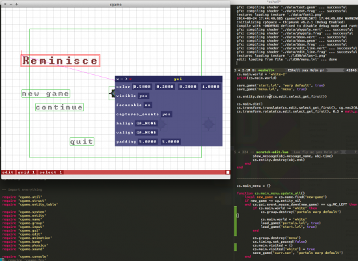
Task: Click the 'print(cs.main.world)' line
Action: coord(256,78)
